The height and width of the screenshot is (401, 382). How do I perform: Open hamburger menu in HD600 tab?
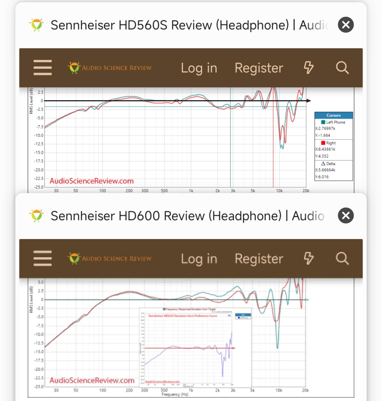point(43,258)
